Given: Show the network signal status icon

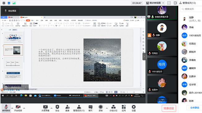Looking at the screenshot, I should (14, 3).
